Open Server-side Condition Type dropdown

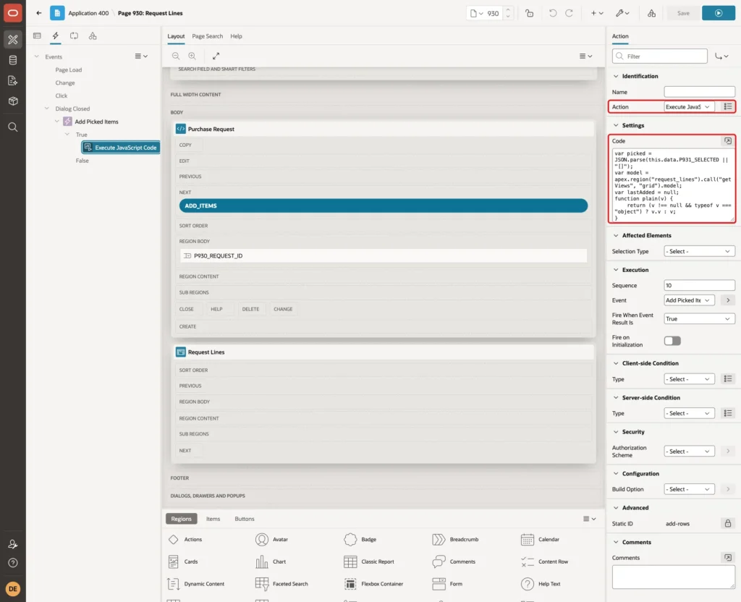click(689, 413)
